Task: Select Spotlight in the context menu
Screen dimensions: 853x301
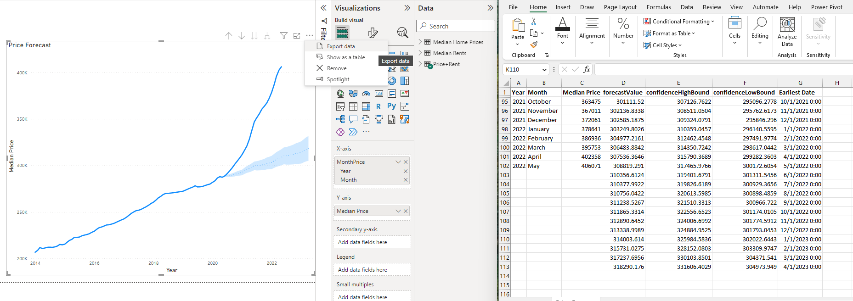Action: [x=346, y=79]
